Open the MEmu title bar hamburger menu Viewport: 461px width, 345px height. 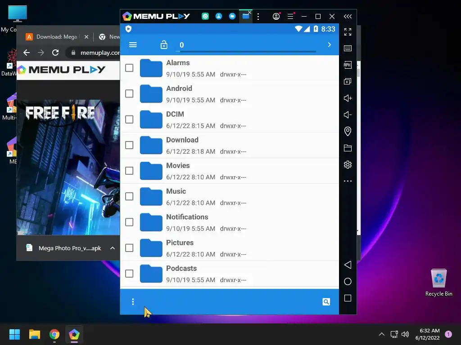click(290, 17)
